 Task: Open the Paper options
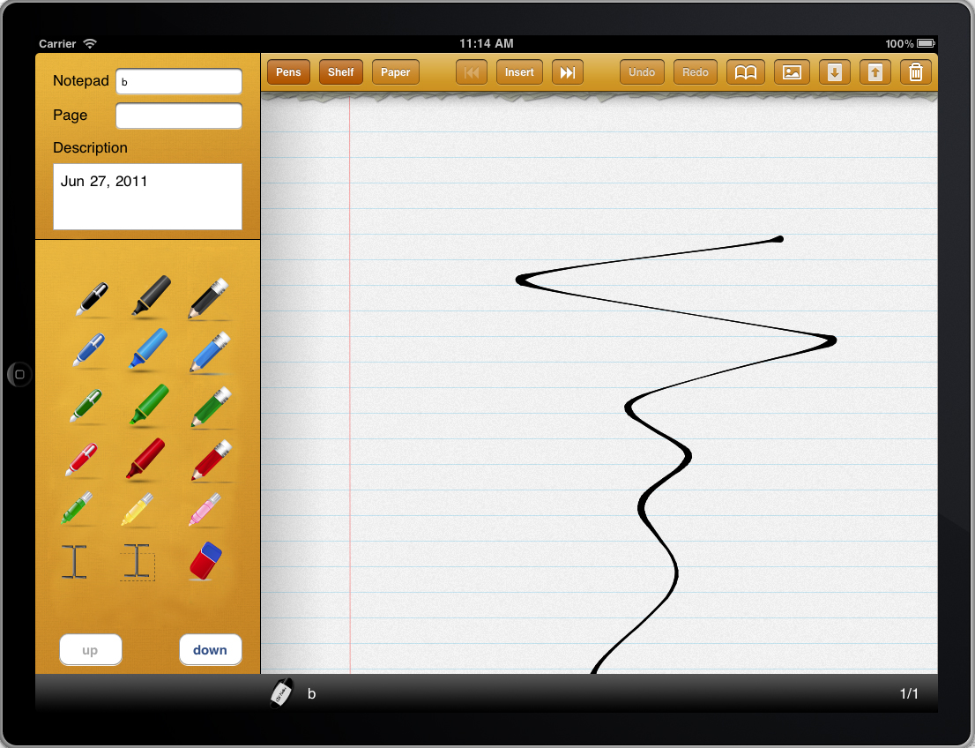pos(395,72)
